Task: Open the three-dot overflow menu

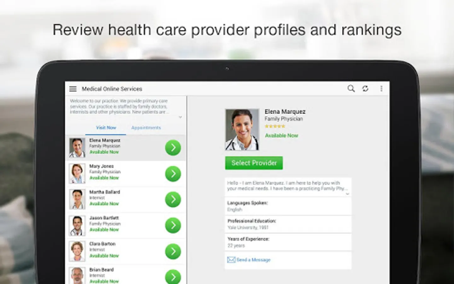Action: (x=381, y=89)
